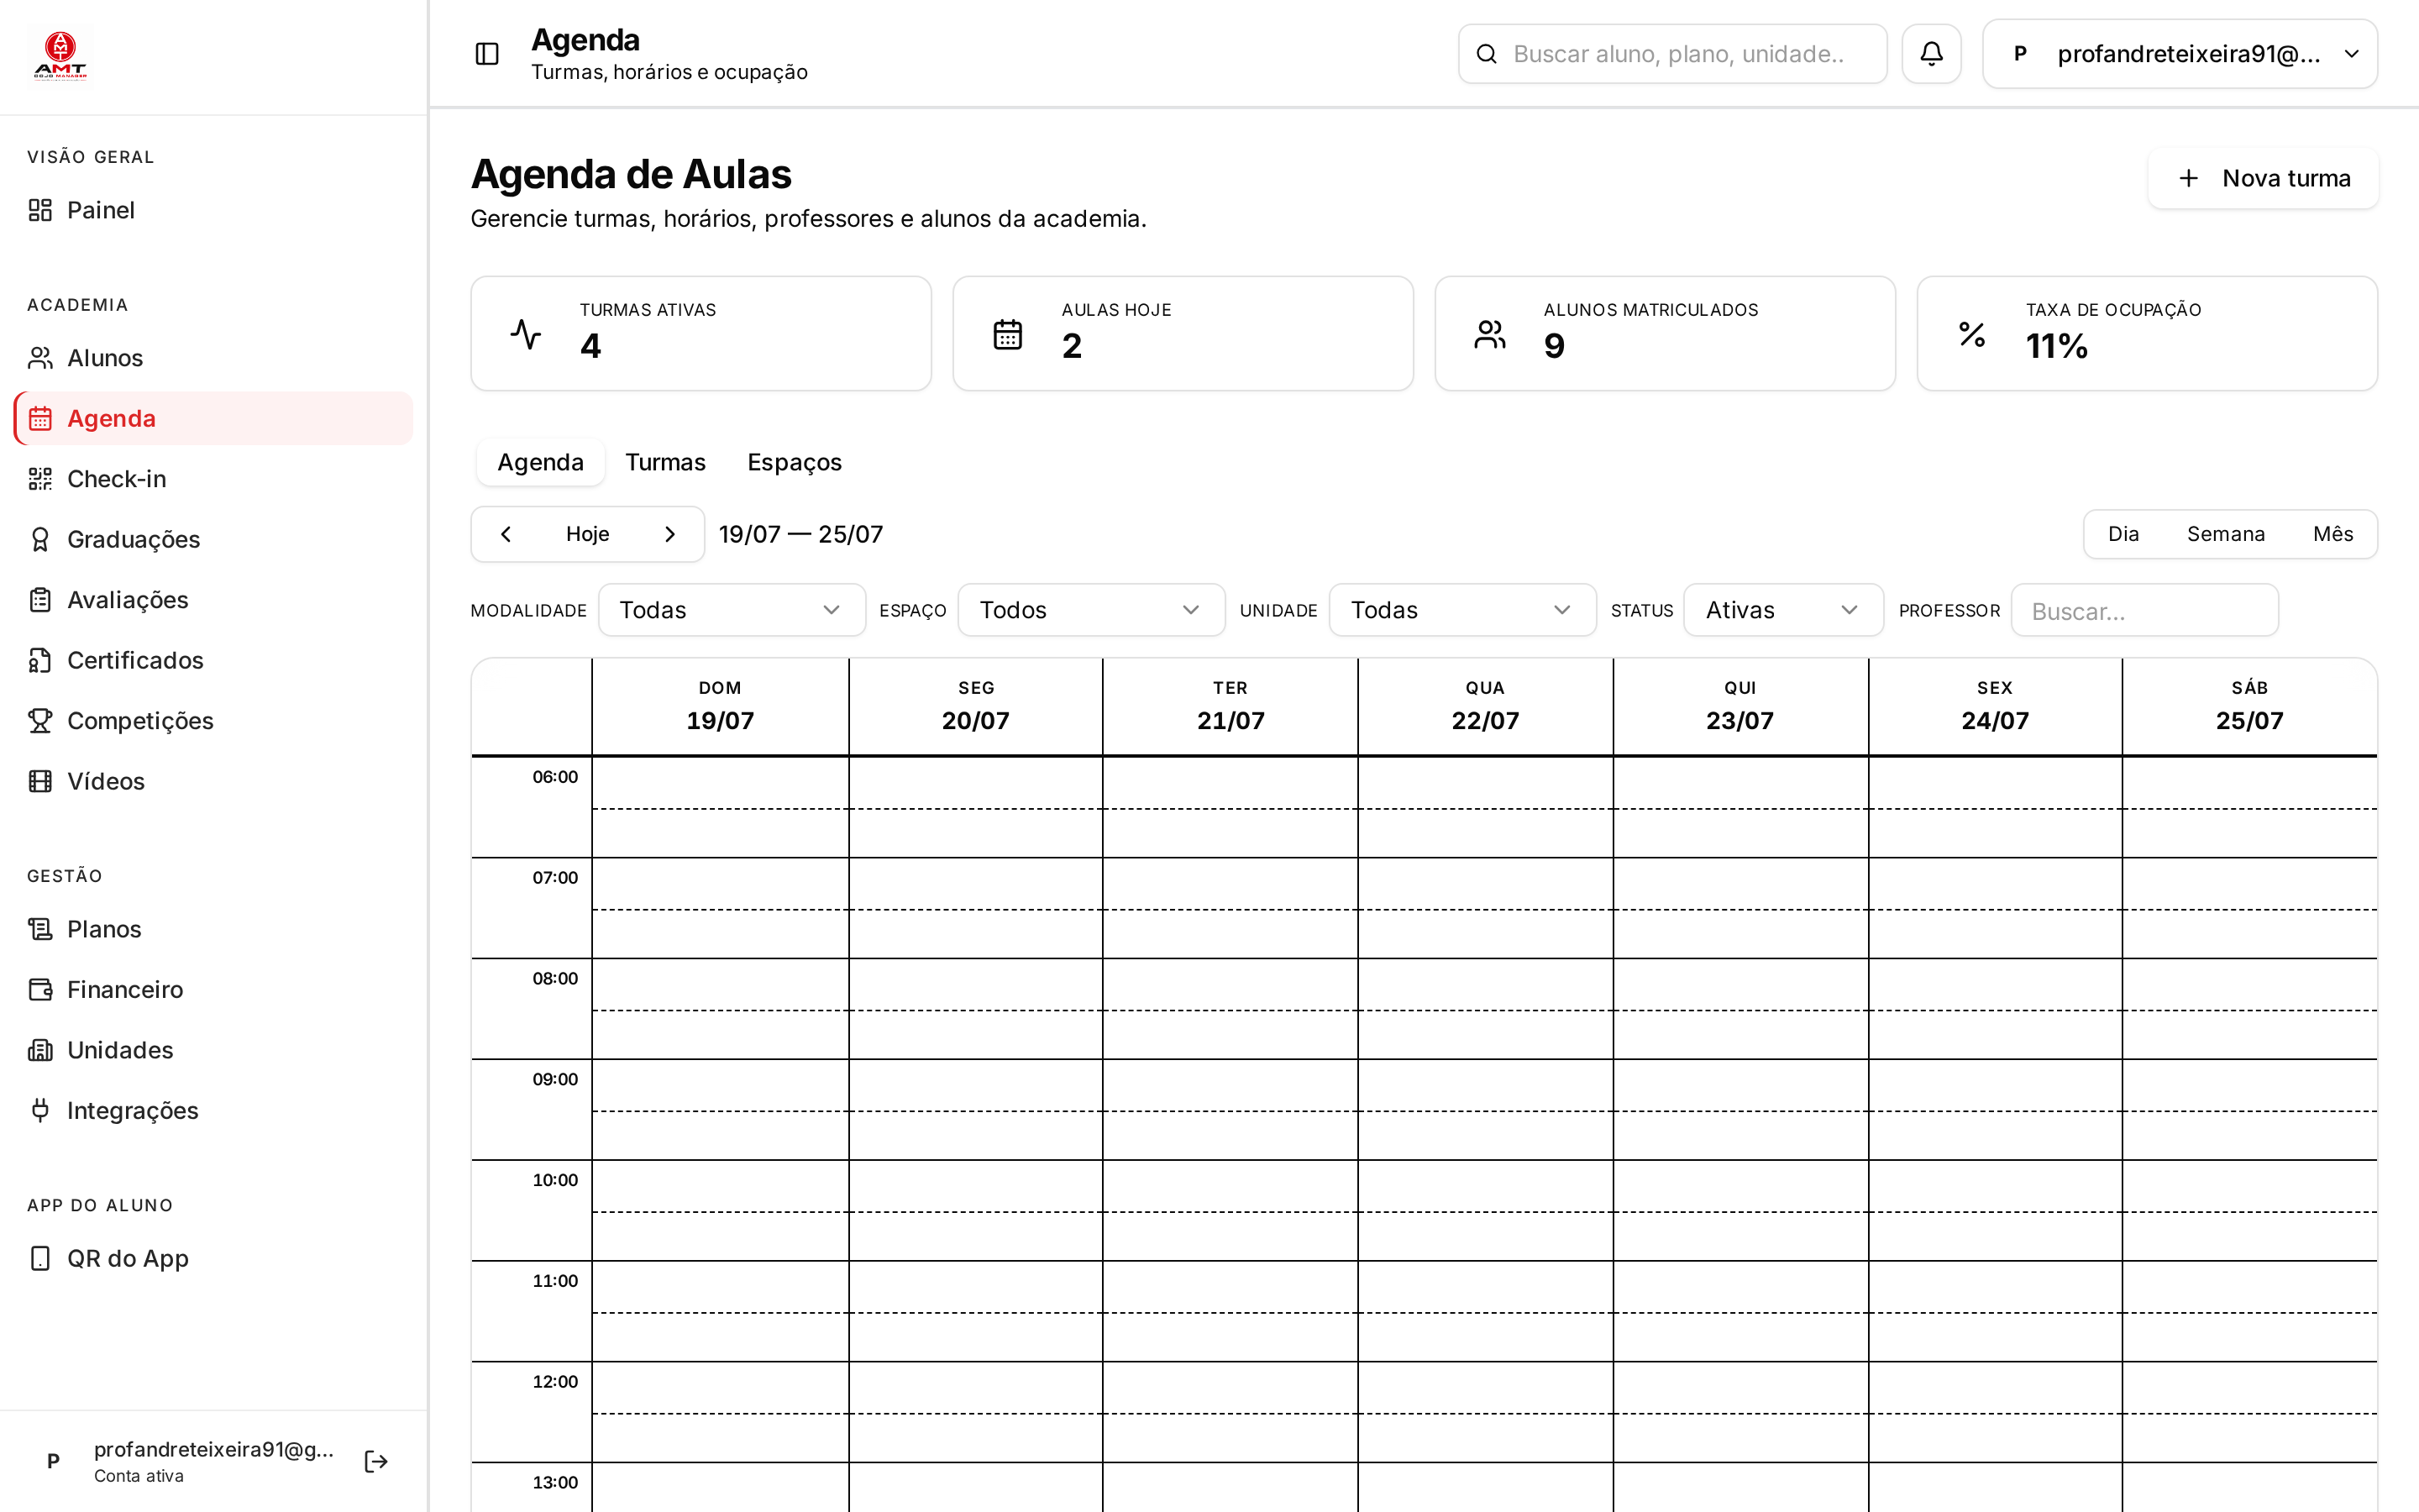Click the 11:00 slot on SEX 24/07
The width and height of the screenshot is (2419, 1512).
(1995, 1311)
